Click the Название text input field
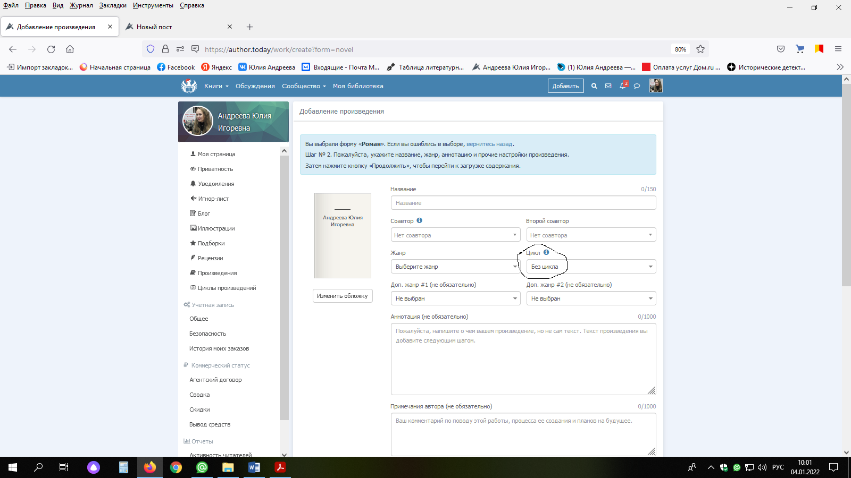851x478 pixels. click(x=523, y=203)
